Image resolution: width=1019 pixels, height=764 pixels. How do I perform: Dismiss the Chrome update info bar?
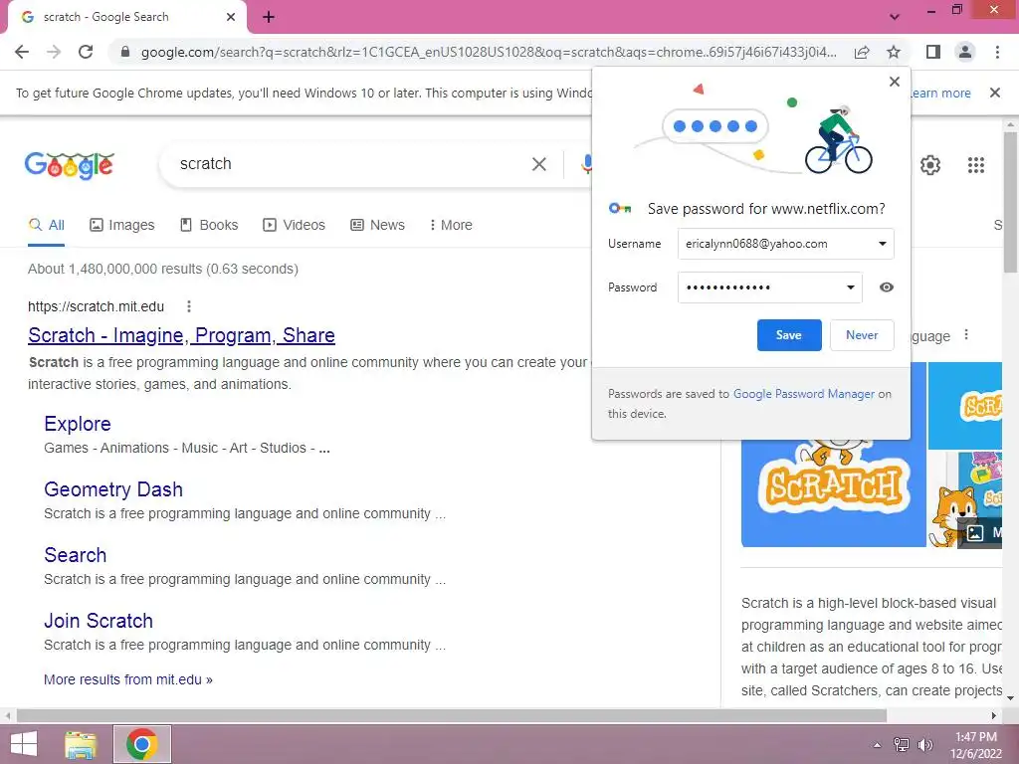(x=994, y=93)
